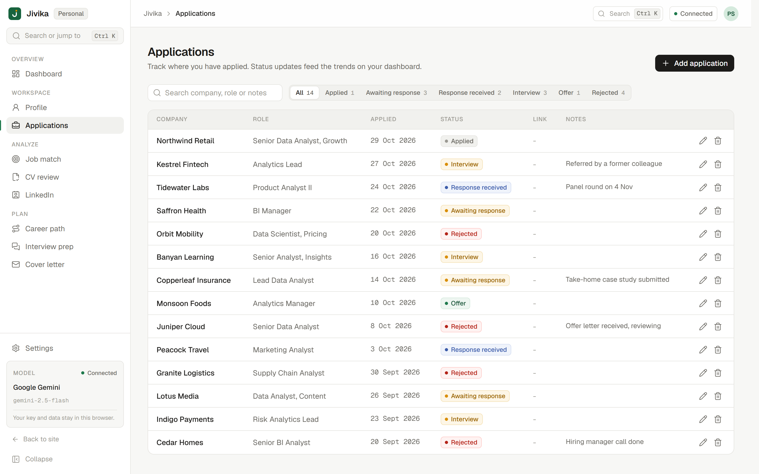Edit the Monsoon Foods application
759x474 pixels.
[x=703, y=303]
